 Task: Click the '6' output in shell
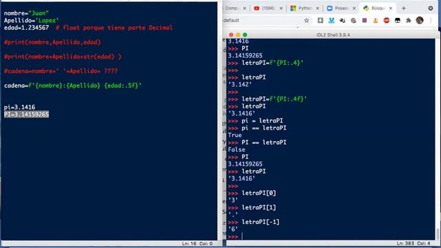pos(233,229)
